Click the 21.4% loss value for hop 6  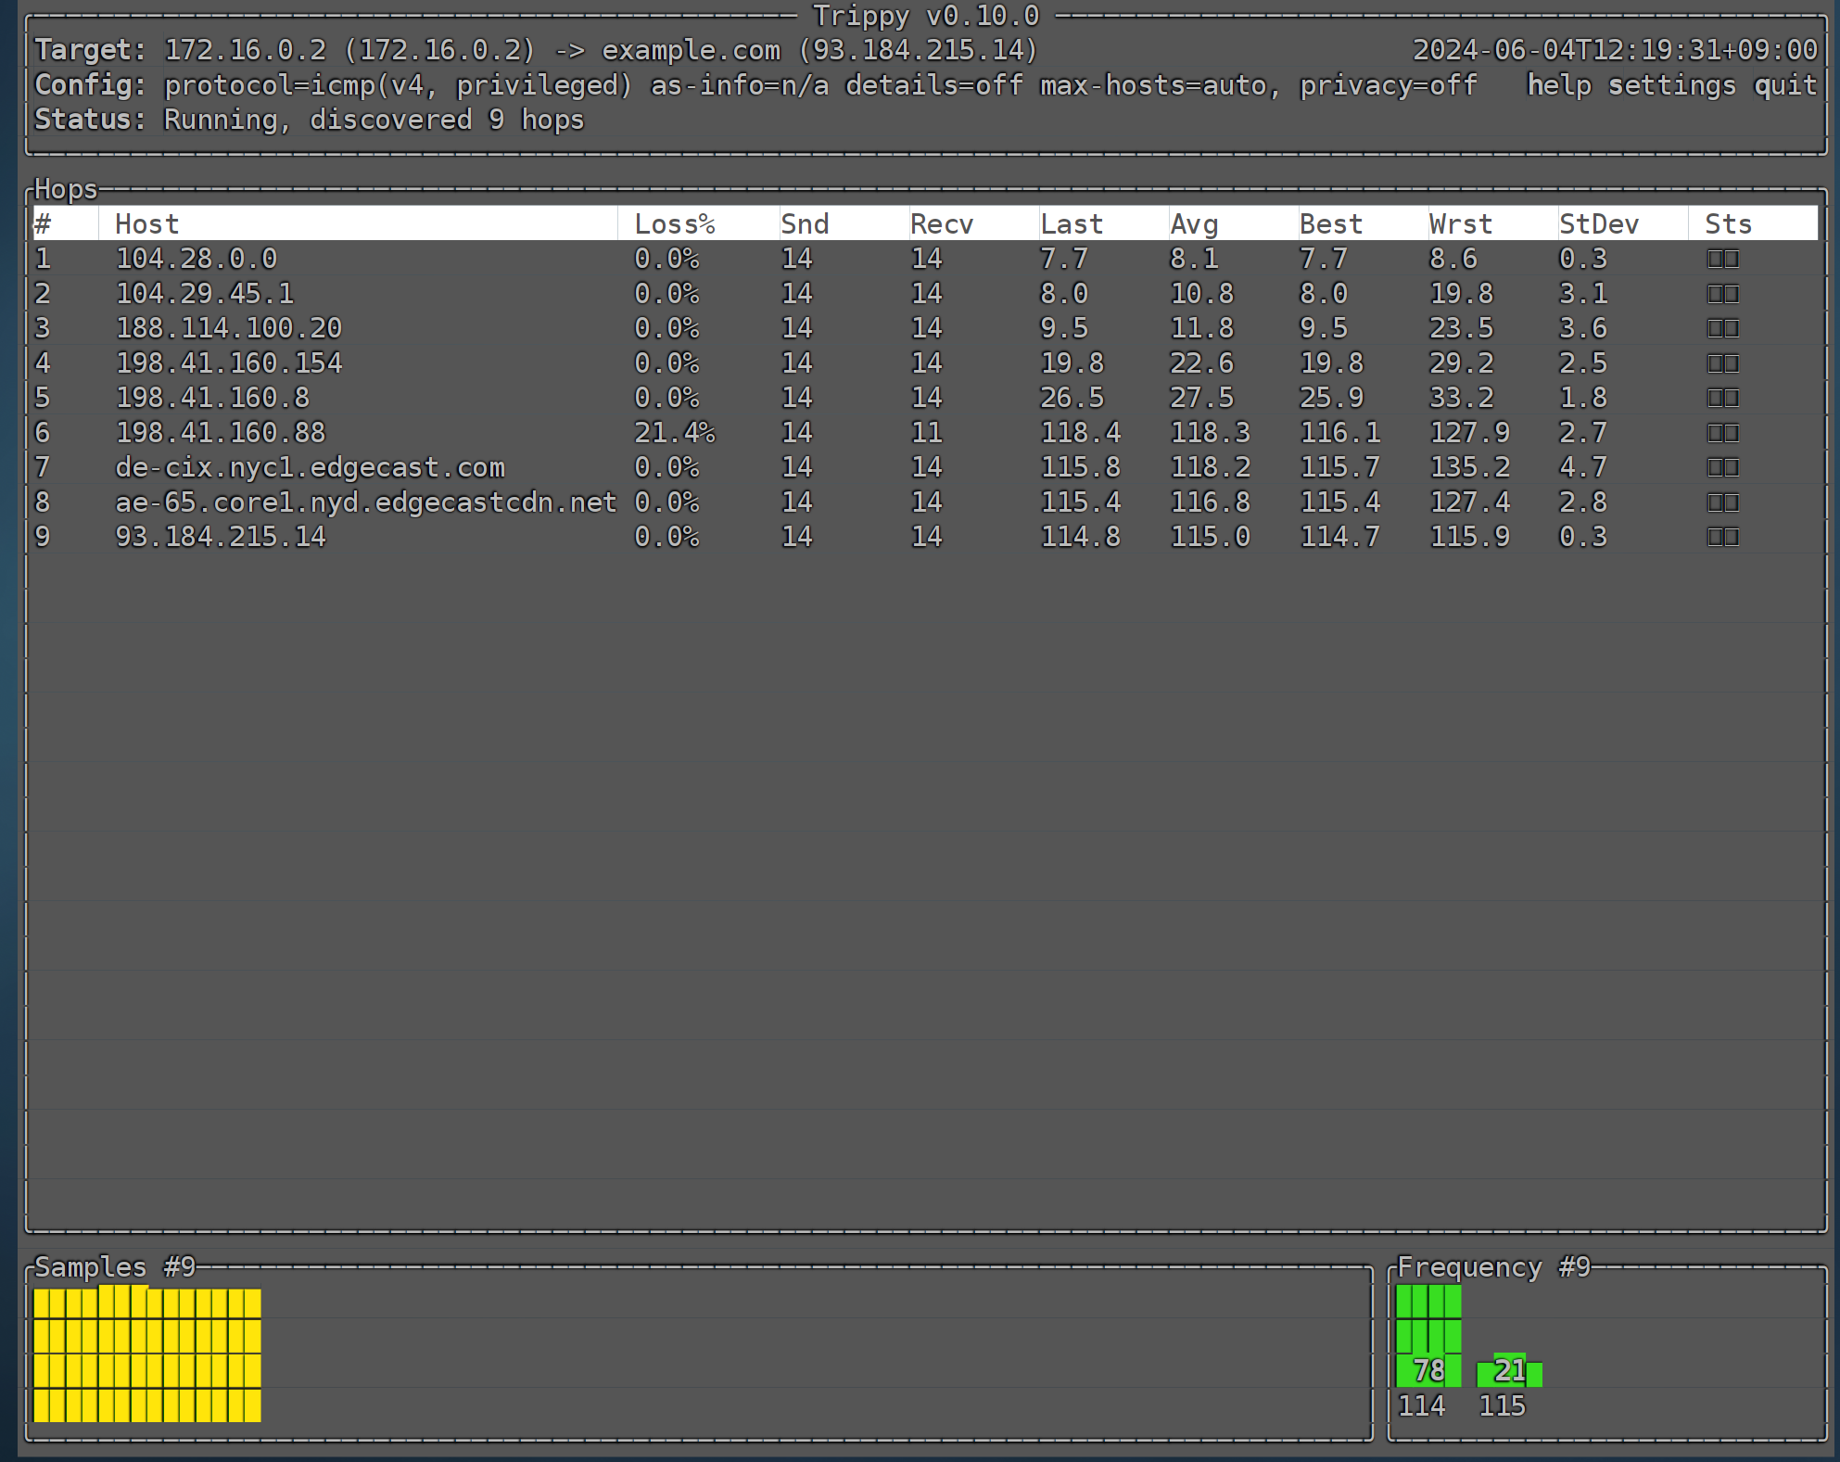(674, 433)
